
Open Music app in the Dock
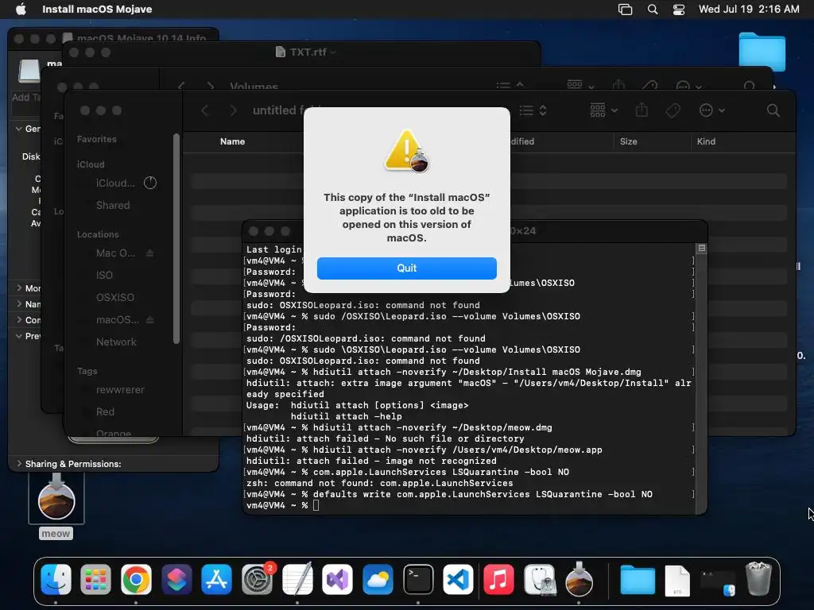(x=499, y=579)
